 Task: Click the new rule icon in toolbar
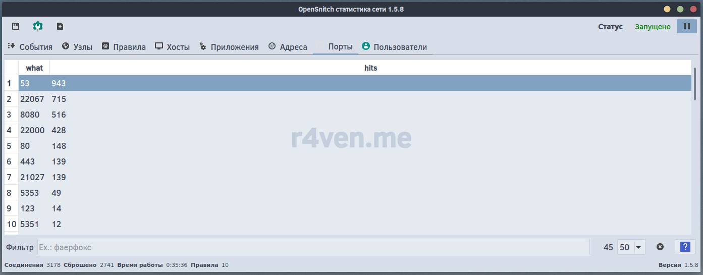pos(60,26)
